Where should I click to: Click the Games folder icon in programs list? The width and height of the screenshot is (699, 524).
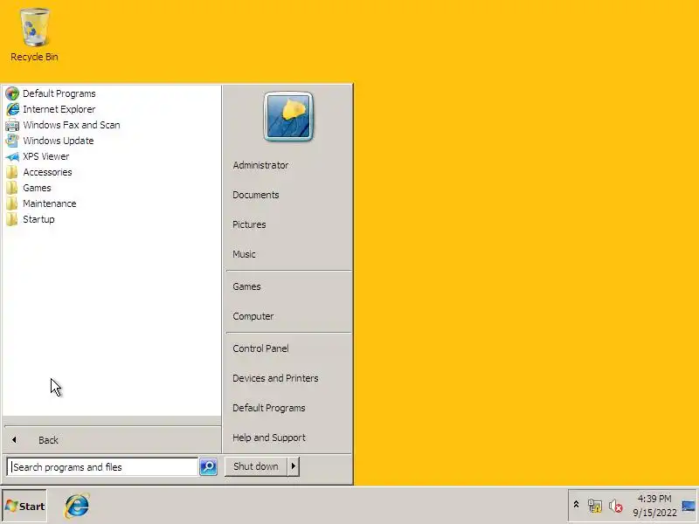(12, 188)
